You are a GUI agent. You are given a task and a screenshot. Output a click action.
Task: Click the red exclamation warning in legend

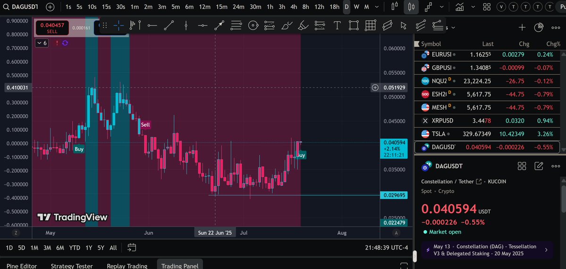coord(57,43)
